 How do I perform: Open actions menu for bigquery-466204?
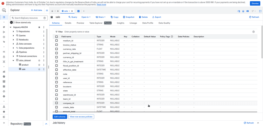click(44, 27)
